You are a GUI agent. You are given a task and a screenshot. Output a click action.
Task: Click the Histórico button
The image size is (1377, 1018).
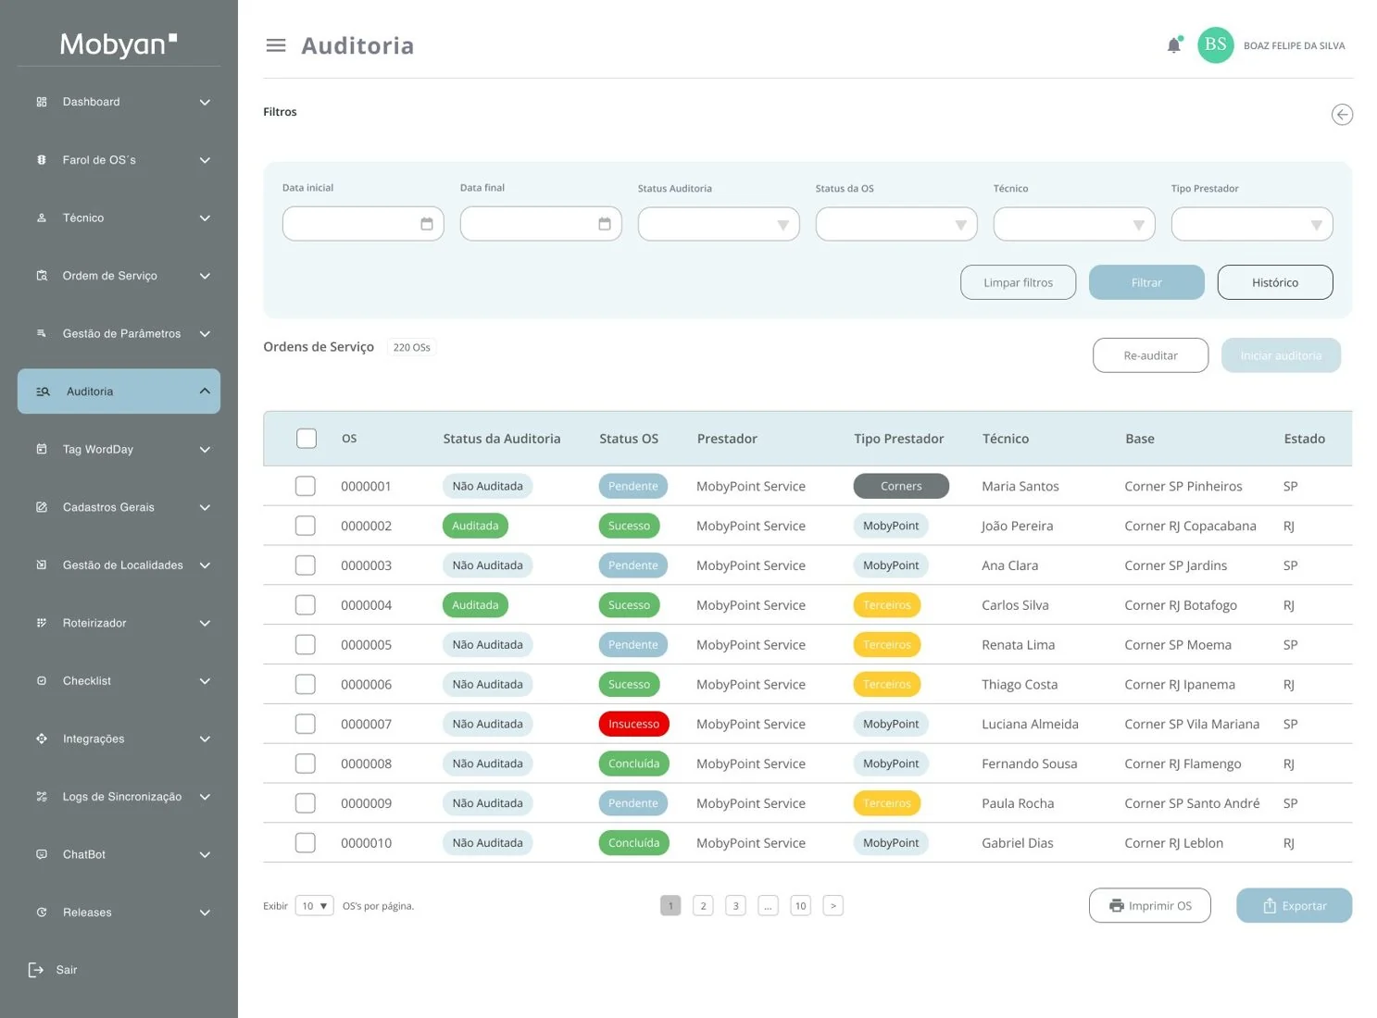[1275, 282]
